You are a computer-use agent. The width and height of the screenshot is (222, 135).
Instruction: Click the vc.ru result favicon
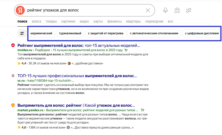[x=13, y=76]
